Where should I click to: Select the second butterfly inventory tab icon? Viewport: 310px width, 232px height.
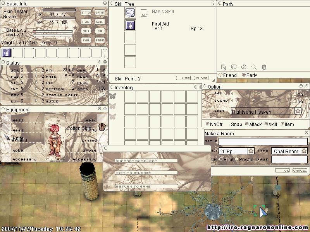[x=112, y=106]
